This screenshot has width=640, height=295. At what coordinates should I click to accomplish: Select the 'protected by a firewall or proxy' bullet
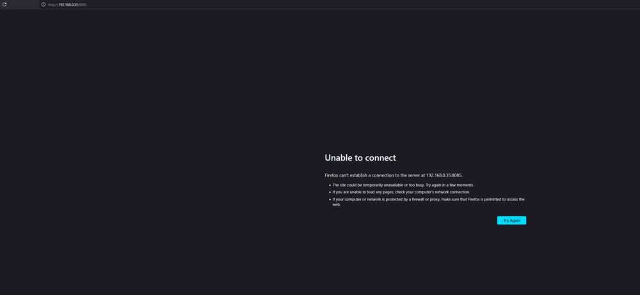428,202
